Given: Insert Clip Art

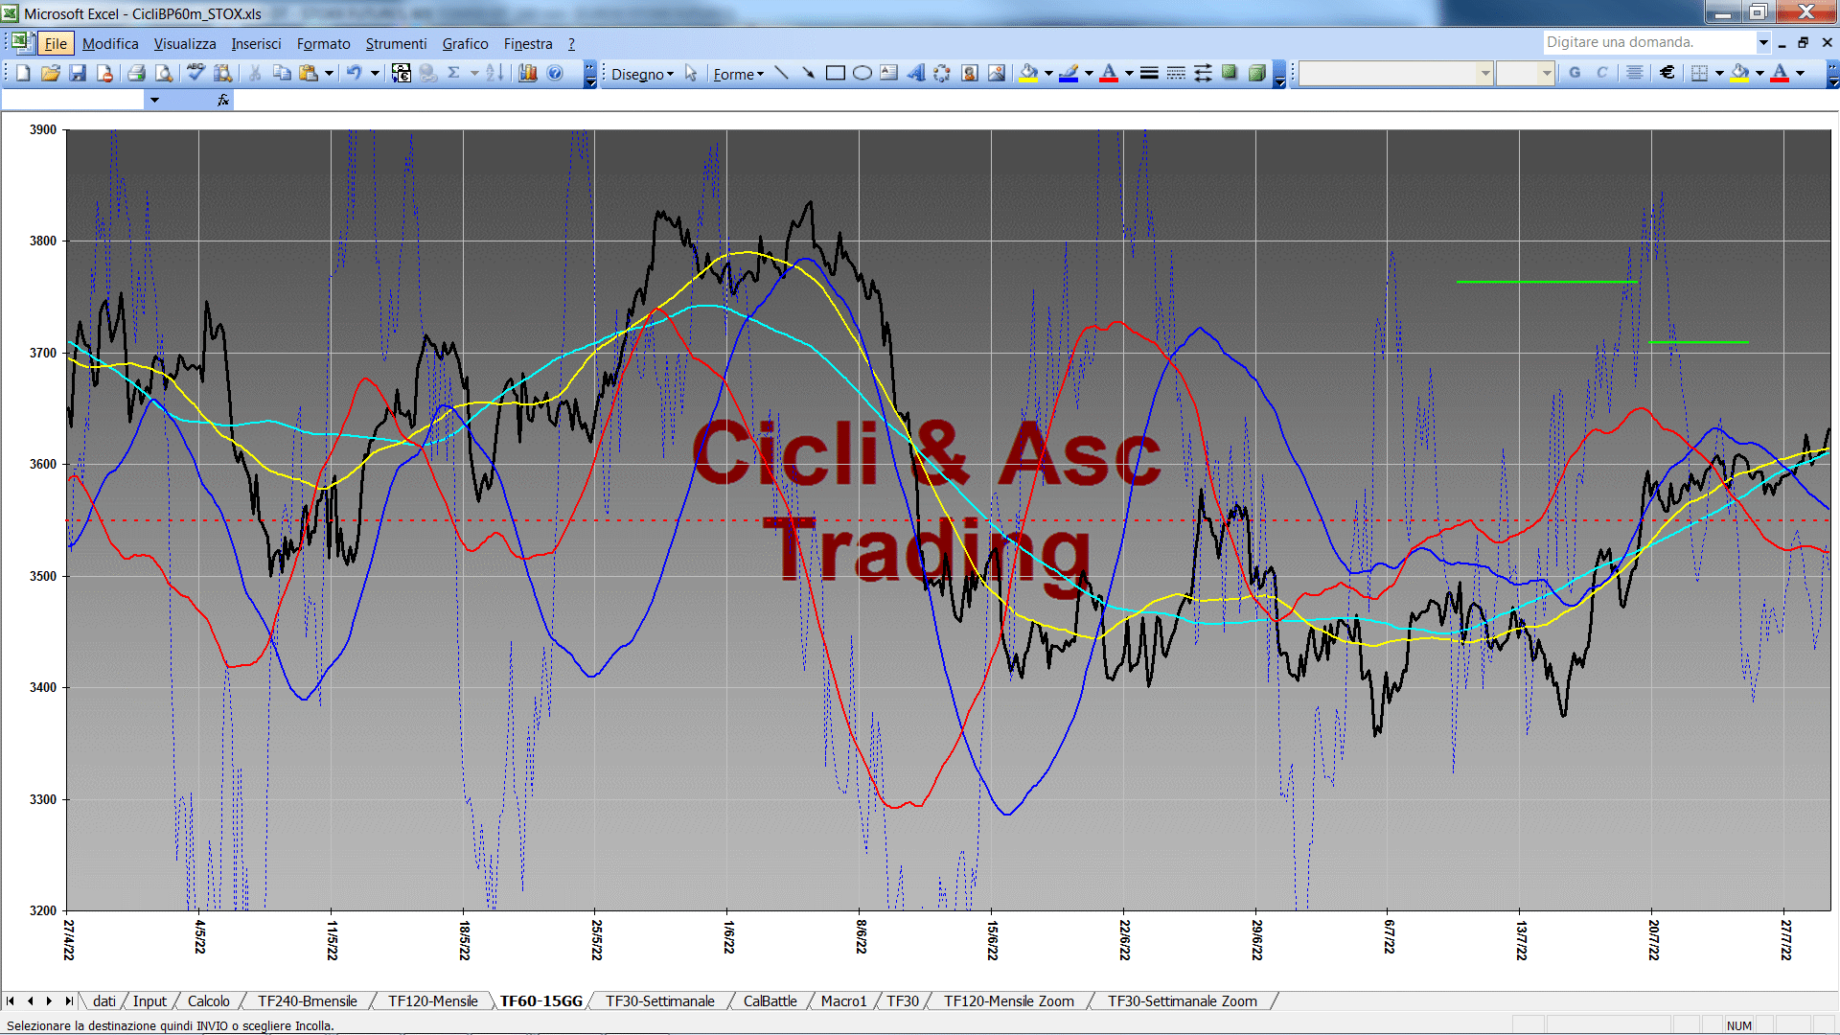Looking at the screenshot, I should pos(970,73).
